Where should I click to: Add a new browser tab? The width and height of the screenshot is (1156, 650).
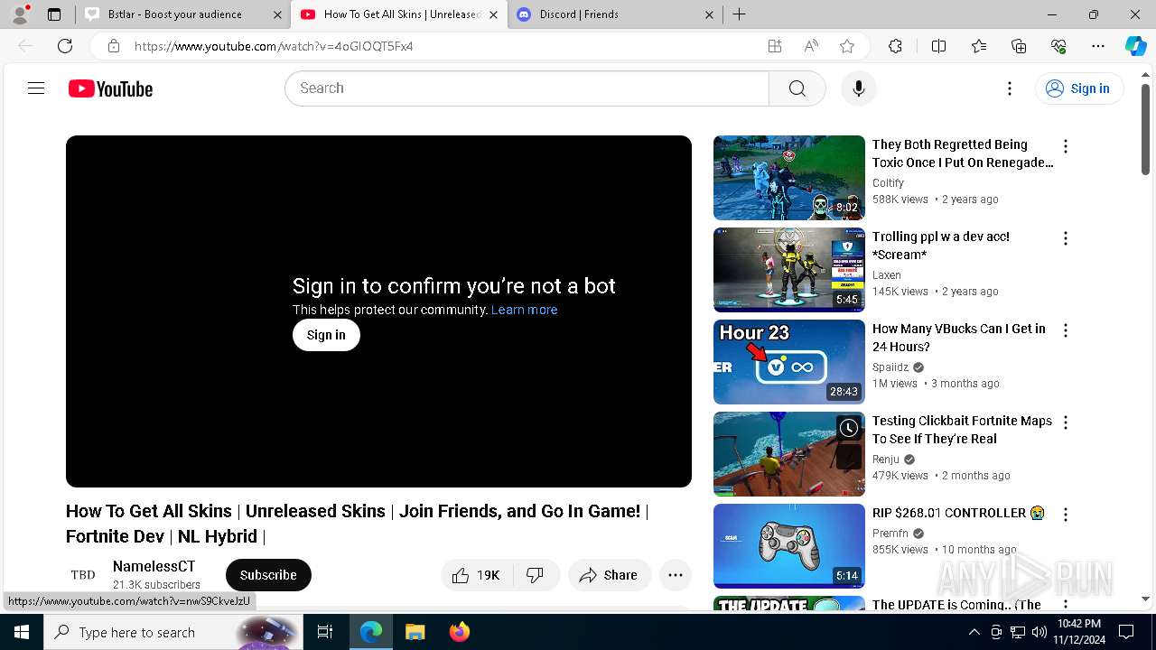pos(739,14)
